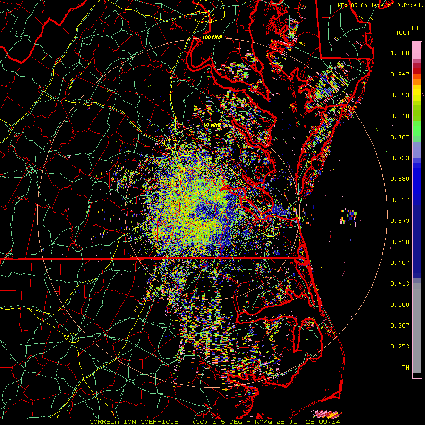Select the 0.733 legend value
The width and height of the screenshot is (425, 425).
[x=400, y=158]
